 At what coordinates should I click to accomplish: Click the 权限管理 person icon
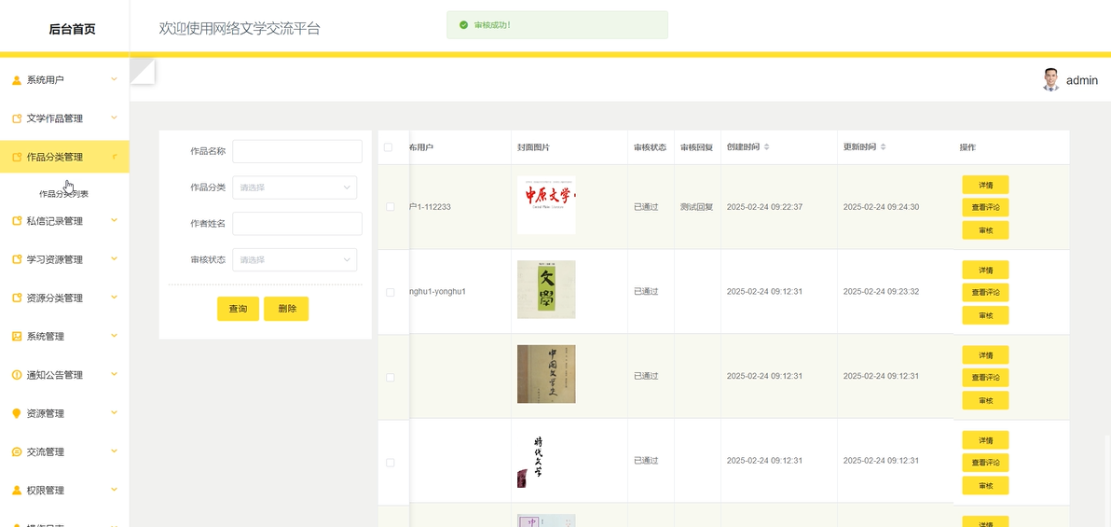point(17,490)
